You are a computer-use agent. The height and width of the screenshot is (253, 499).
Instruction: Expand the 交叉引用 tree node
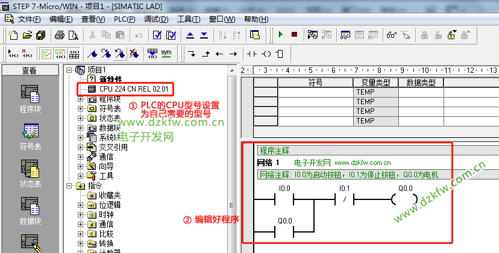[x=81, y=147]
